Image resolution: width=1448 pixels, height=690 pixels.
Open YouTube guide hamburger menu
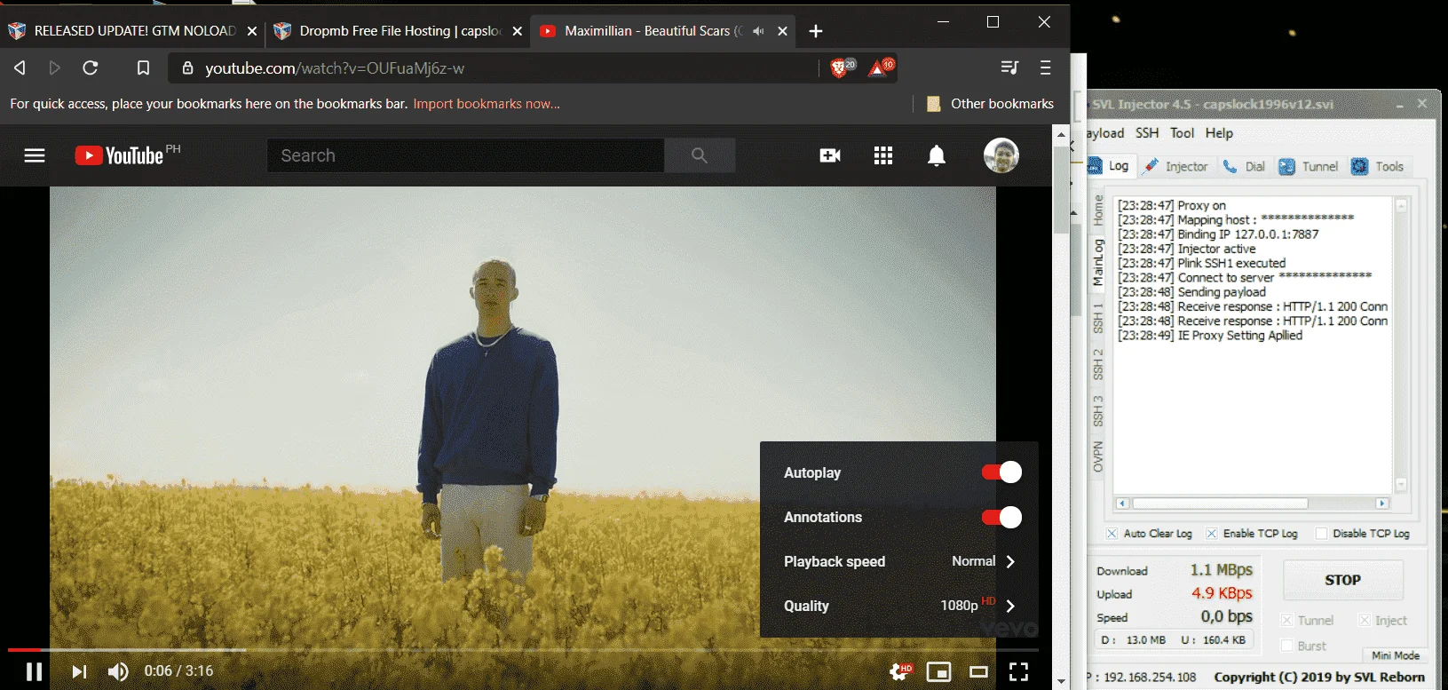[35, 155]
